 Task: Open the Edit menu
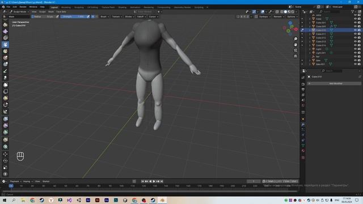click(15, 7)
